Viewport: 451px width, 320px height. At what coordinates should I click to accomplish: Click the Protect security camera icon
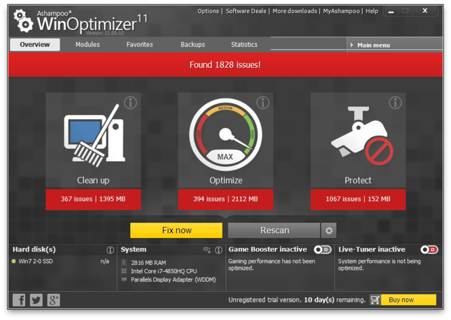click(x=362, y=136)
